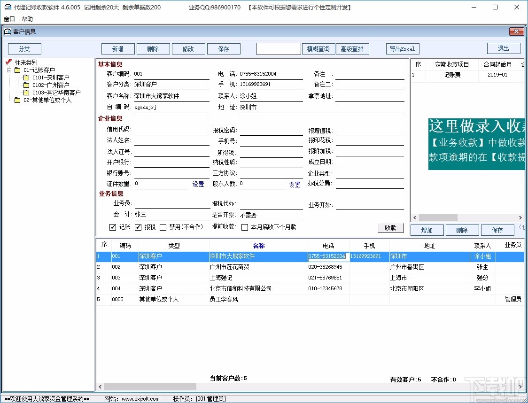Click 保存 in the right payment panel

point(497,230)
